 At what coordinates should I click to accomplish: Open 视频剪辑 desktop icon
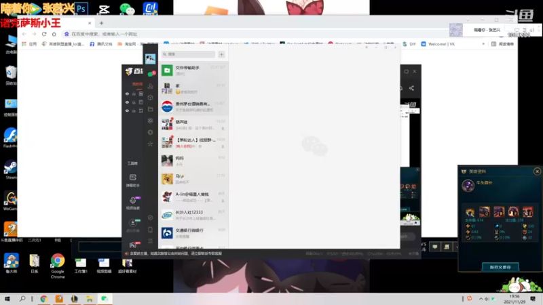pos(104,266)
